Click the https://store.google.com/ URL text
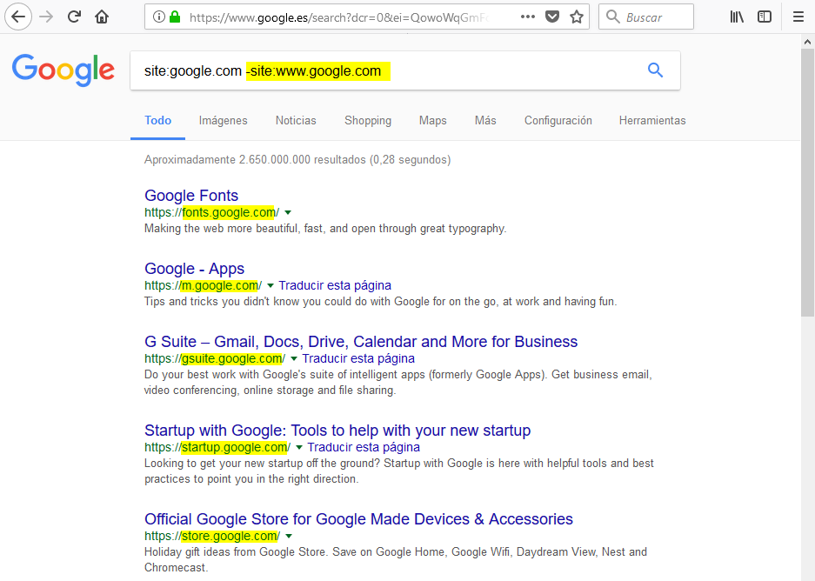Viewport: 815px width, 581px height. 212,537
